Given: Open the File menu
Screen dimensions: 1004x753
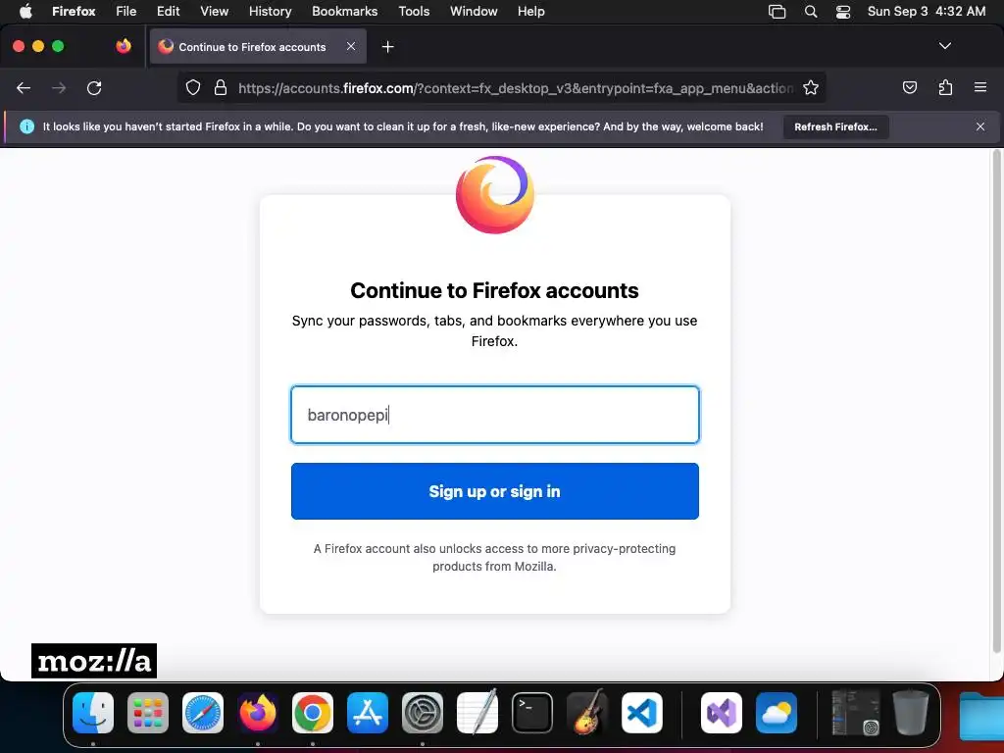Looking at the screenshot, I should (125, 11).
